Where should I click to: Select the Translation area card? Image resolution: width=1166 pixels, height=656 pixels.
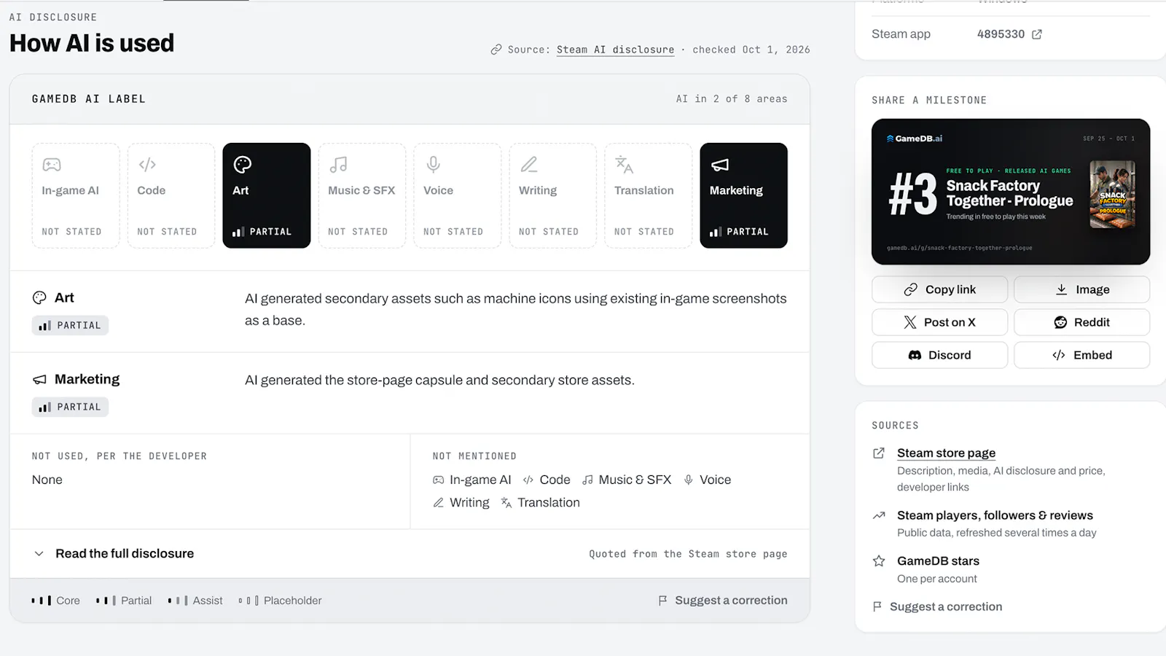pyautogui.click(x=649, y=195)
